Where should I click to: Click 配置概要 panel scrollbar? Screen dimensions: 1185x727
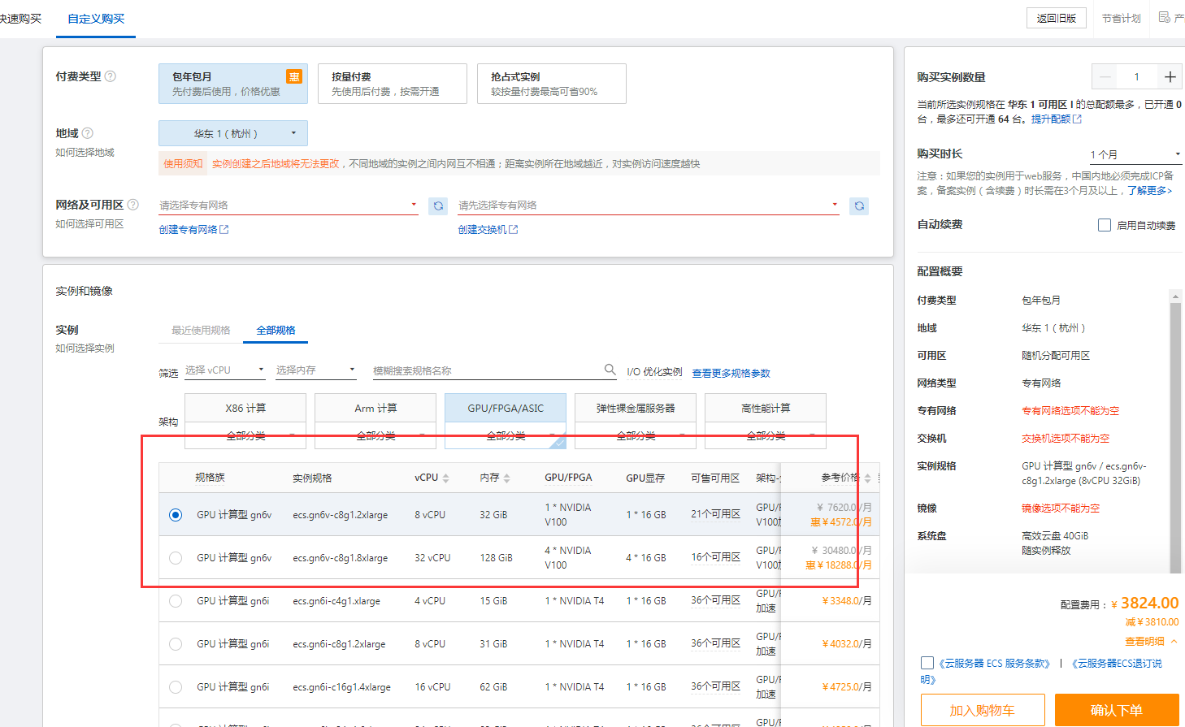click(x=1175, y=436)
